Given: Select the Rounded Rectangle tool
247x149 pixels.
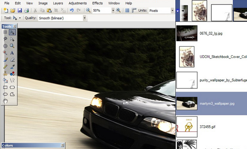Looking at the screenshot, I should 12,87.
